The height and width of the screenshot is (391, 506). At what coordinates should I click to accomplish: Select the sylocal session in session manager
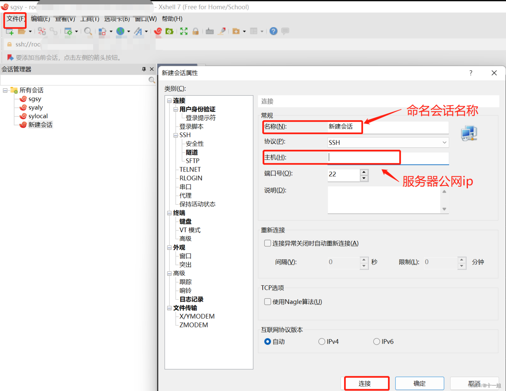point(38,116)
